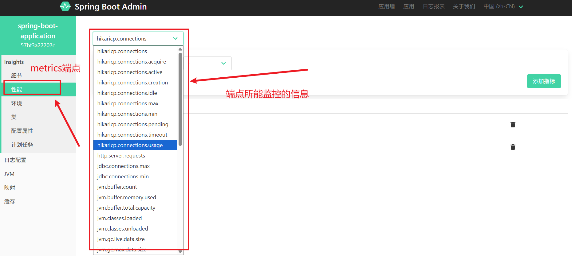Select http.server.requests option
This screenshot has width=572, height=256.
(x=135, y=156)
